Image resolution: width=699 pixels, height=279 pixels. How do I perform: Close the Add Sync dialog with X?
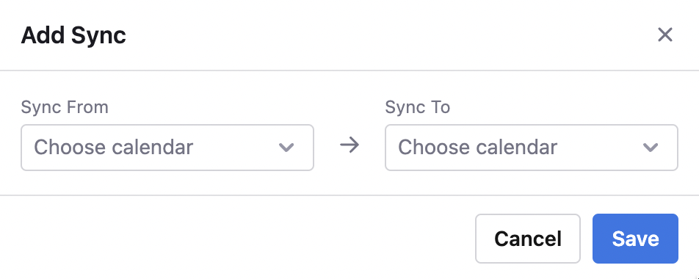click(x=664, y=35)
